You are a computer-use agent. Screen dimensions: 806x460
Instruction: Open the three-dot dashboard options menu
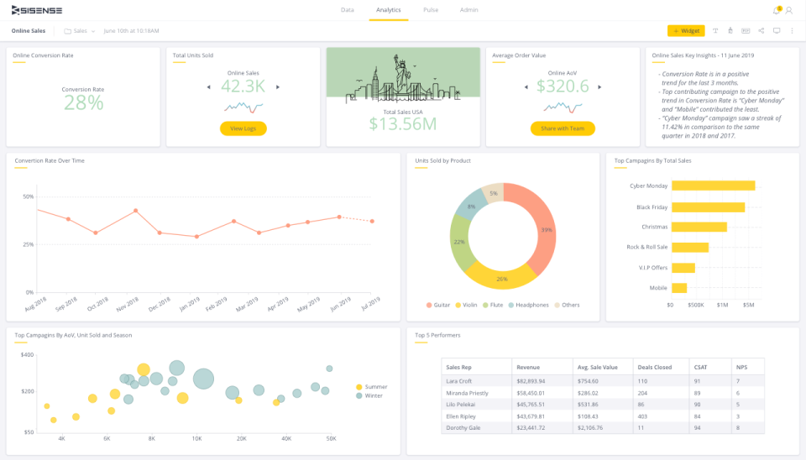pos(792,31)
